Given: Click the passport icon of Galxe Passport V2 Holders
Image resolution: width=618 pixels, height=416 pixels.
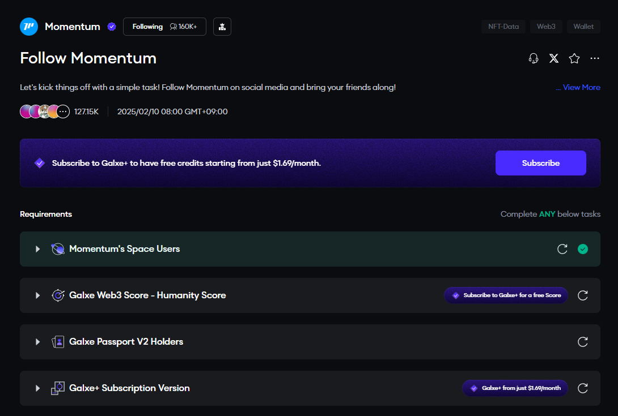Looking at the screenshot, I should 58,342.
